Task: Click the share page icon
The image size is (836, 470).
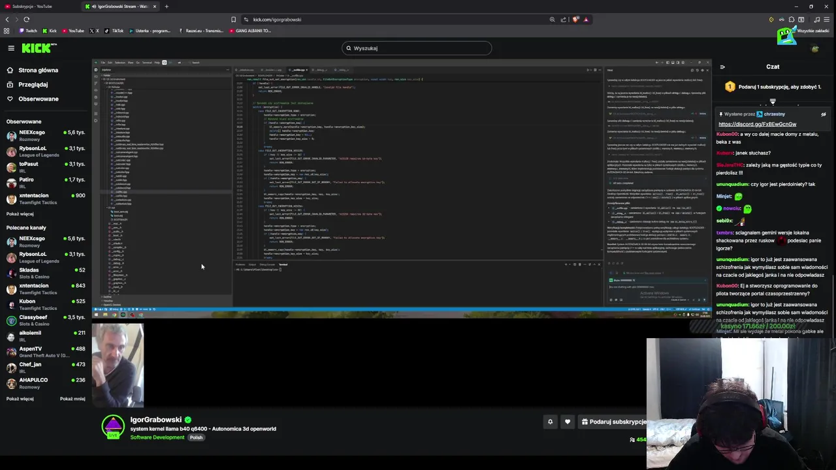Action: [x=564, y=20]
